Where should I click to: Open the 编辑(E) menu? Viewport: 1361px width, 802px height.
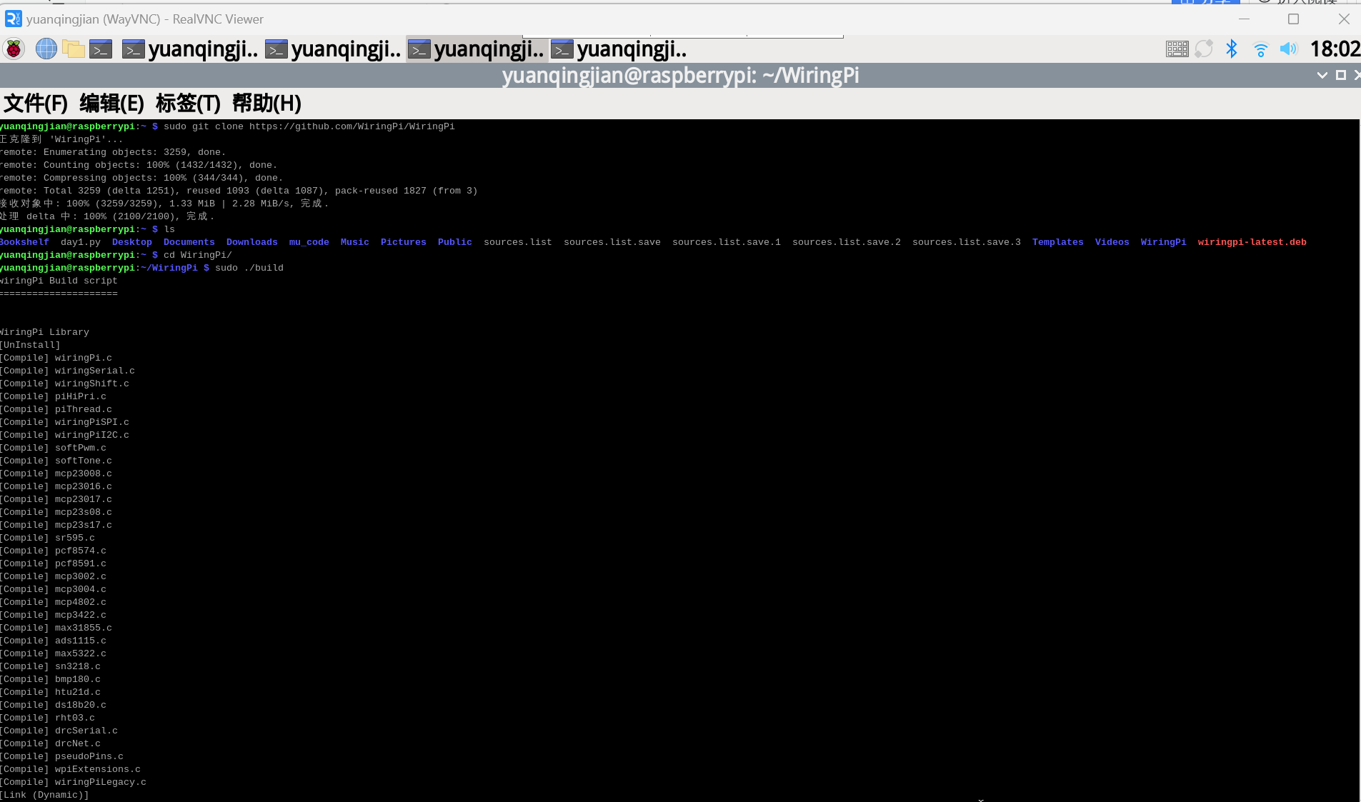click(x=111, y=104)
